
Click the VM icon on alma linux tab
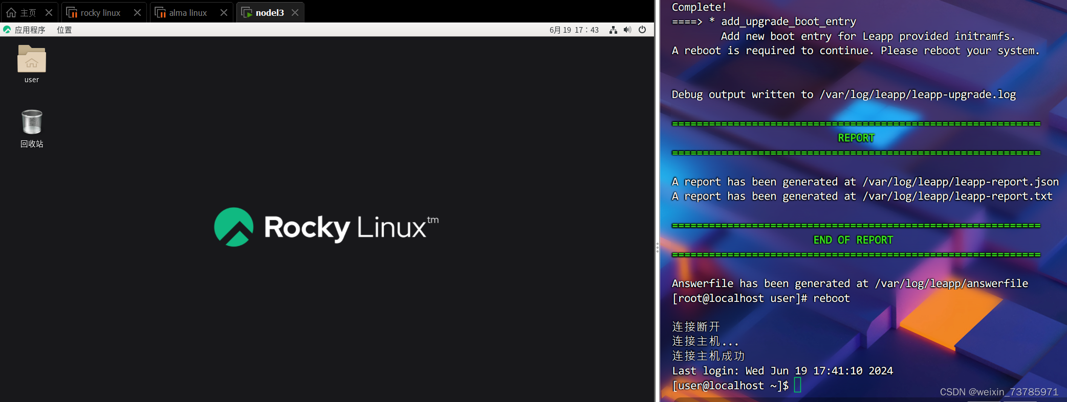pyautogui.click(x=160, y=12)
